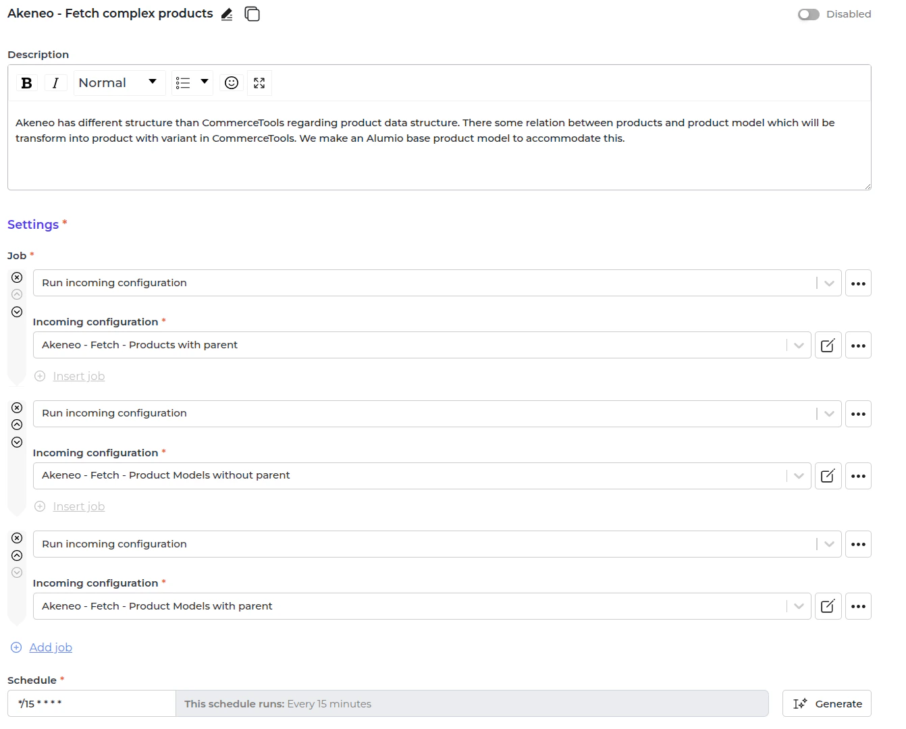This screenshot has width=906, height=729.
Task: Open more options for Products with parent
Action: (858, 345)
